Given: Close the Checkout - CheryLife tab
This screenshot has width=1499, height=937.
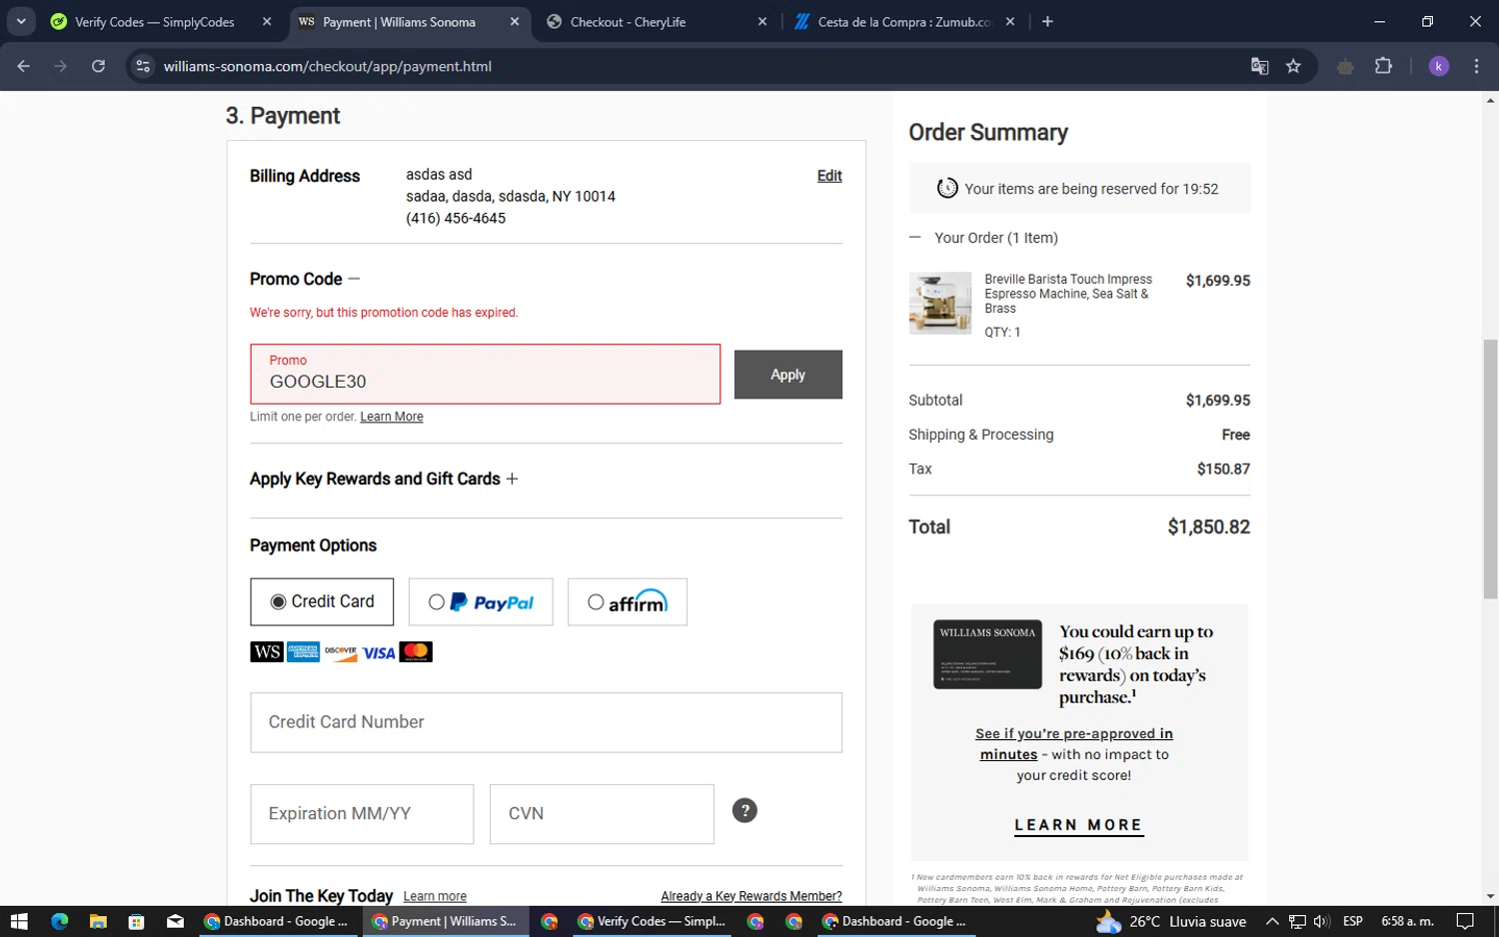Looking at the screenshot, I should (762, 22).
